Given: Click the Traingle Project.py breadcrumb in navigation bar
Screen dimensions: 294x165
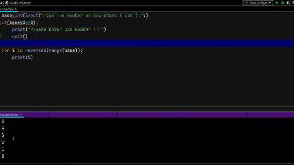Looking at the screenshot, I should coord(20,3).
